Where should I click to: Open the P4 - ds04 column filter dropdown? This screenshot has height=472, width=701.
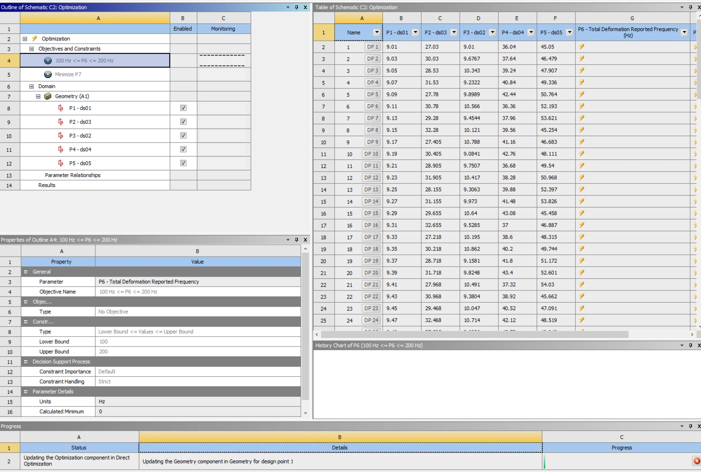click(531, 32)
